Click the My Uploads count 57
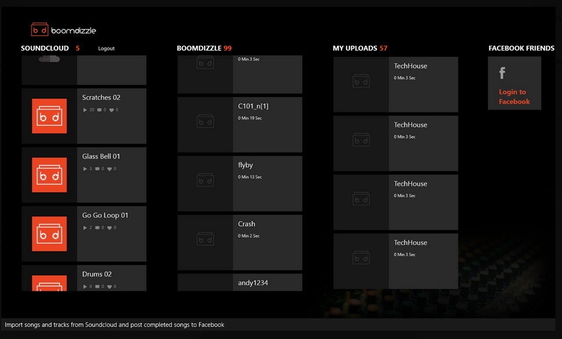 (x=383, y=48)
